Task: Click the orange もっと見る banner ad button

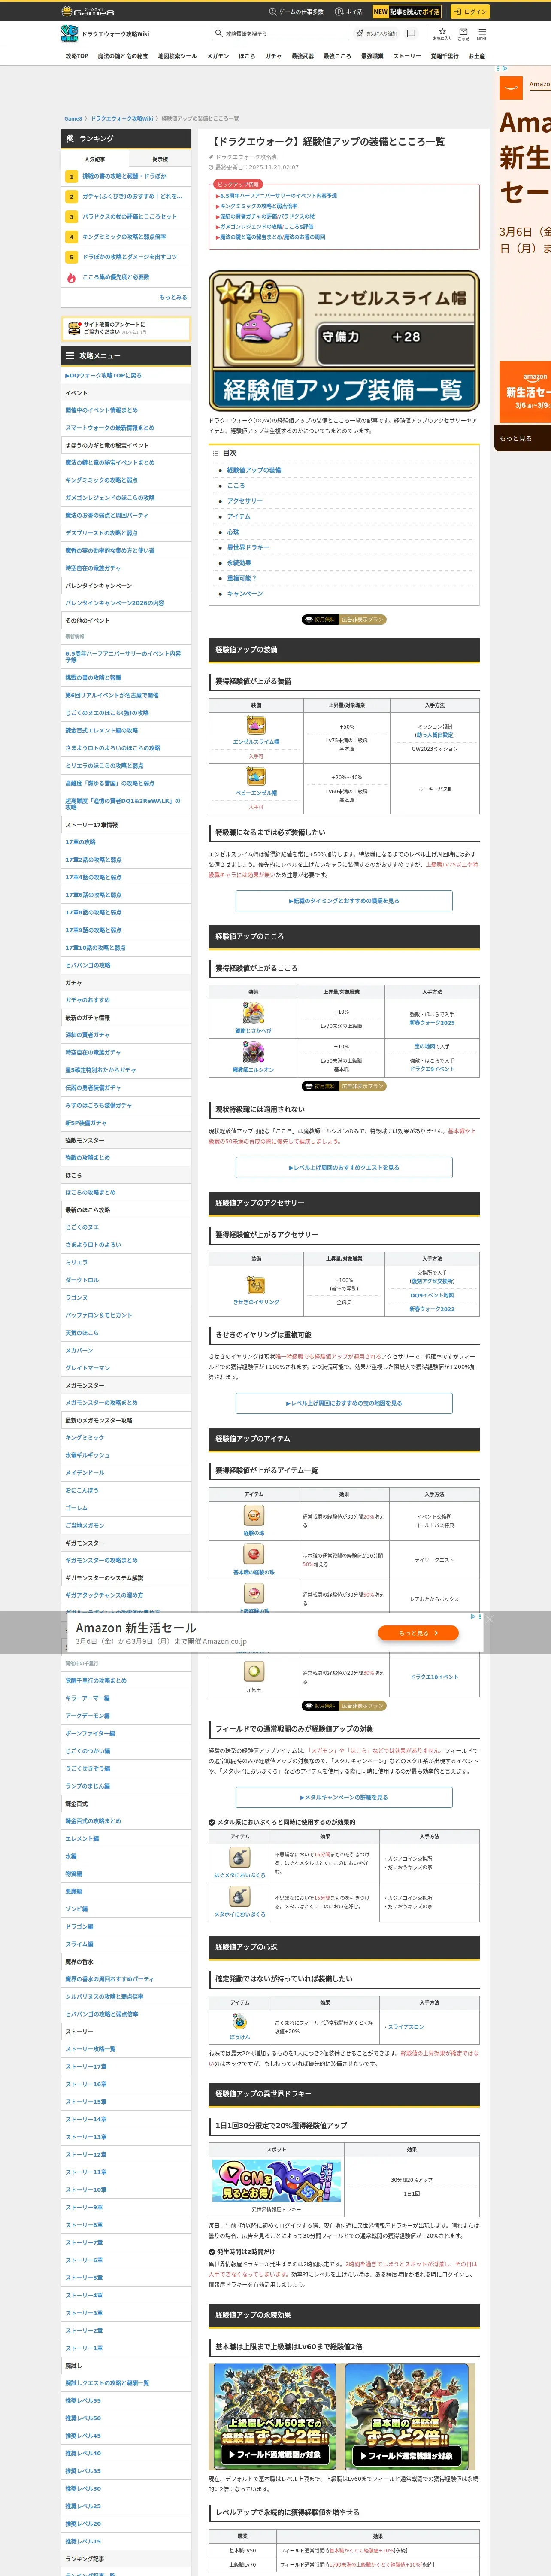Action: 418,1633
